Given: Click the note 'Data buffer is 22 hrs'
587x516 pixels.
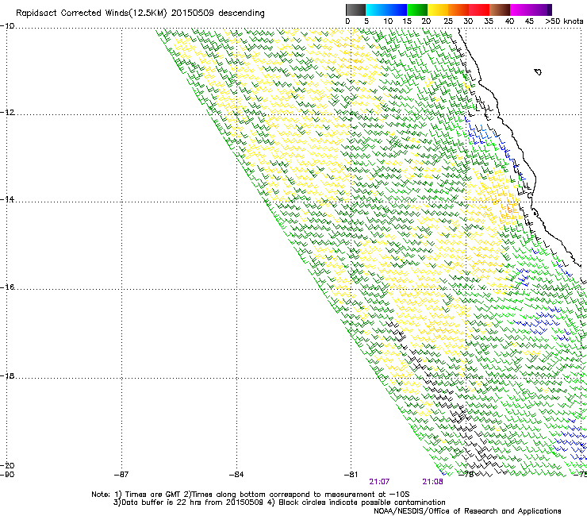Looking at the screenshot, I should (x=162, y=503).
